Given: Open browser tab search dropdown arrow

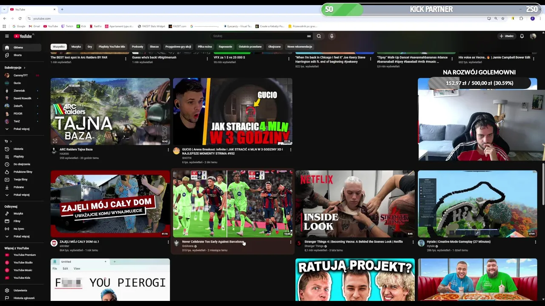Looking at the screenshot, I should coord(4,9).
